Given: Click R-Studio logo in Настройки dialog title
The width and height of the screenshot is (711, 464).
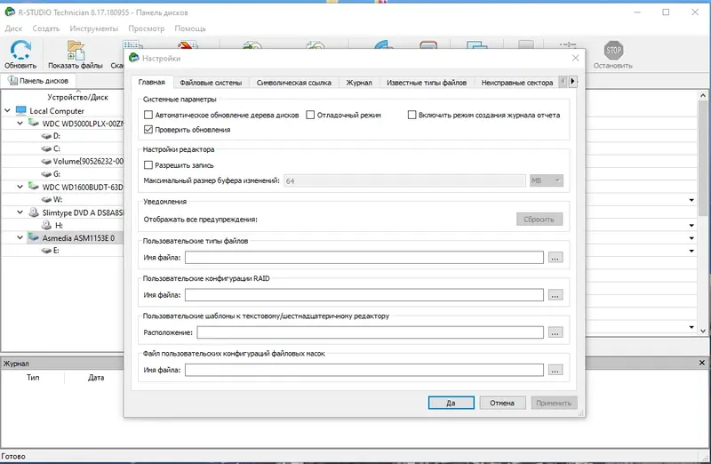Looking at the screenshot, I should click(134, 58).
